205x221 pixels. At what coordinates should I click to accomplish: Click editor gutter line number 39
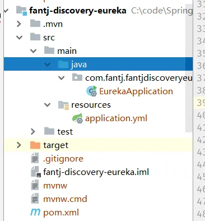tap(201, 103)
